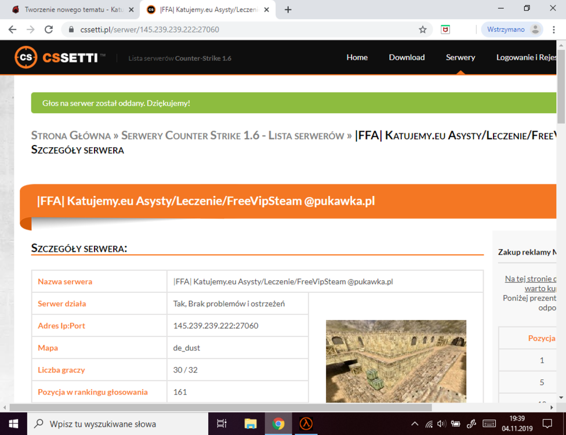Image resolution: width=566 pixels, height=435 pixels.
Task: Click the Tak, Brak problemów i ostrzeżeń text
Action: click(229, 303)
